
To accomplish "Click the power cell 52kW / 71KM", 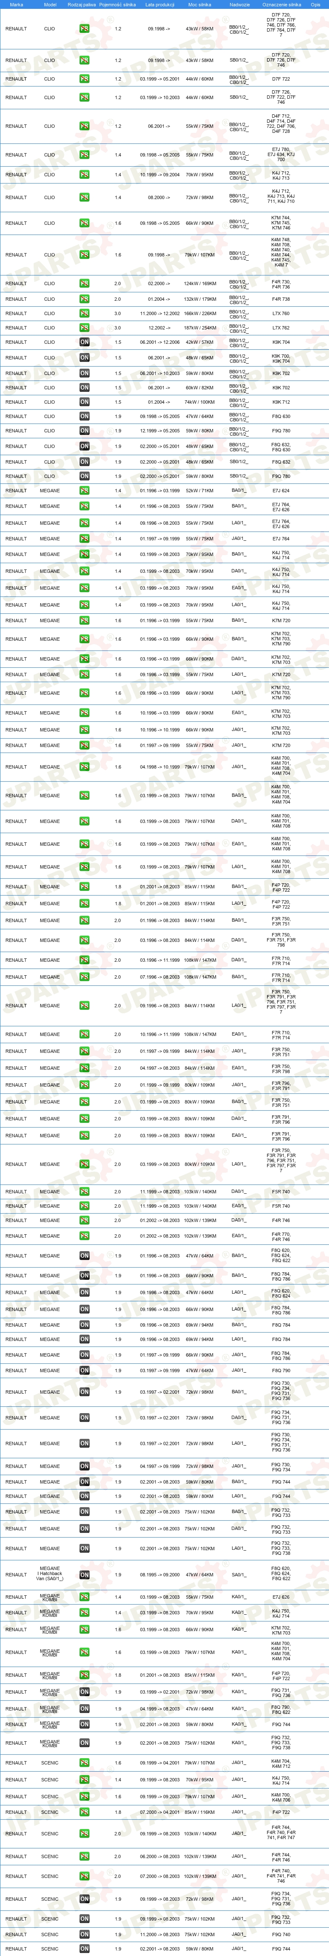I will (x=200, y=491).
